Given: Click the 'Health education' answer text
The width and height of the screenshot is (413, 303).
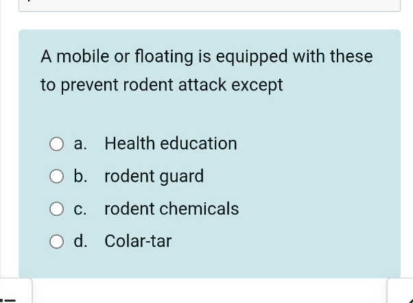Looking at the screenshot, I should (x=171, y=144).
